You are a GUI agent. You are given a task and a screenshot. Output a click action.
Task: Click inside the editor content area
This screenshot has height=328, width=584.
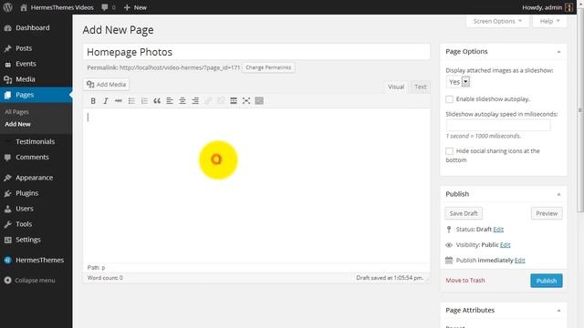pos(256,185)
